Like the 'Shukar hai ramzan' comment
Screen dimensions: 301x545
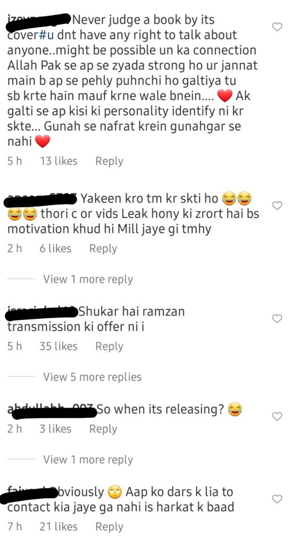277,318
